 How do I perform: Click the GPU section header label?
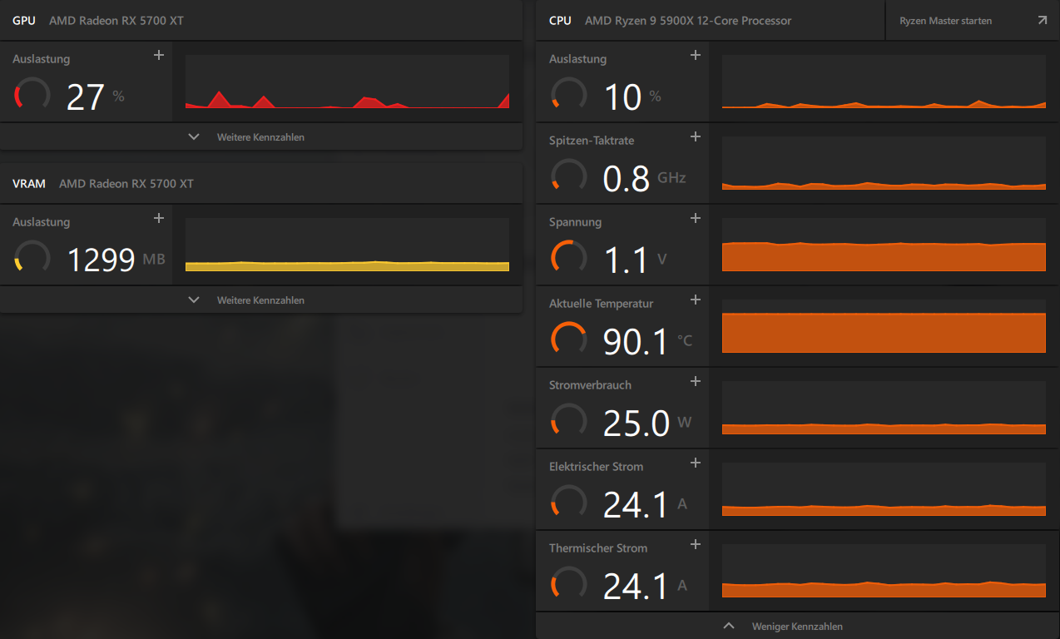pyautogui.click(x=24, y=20)
